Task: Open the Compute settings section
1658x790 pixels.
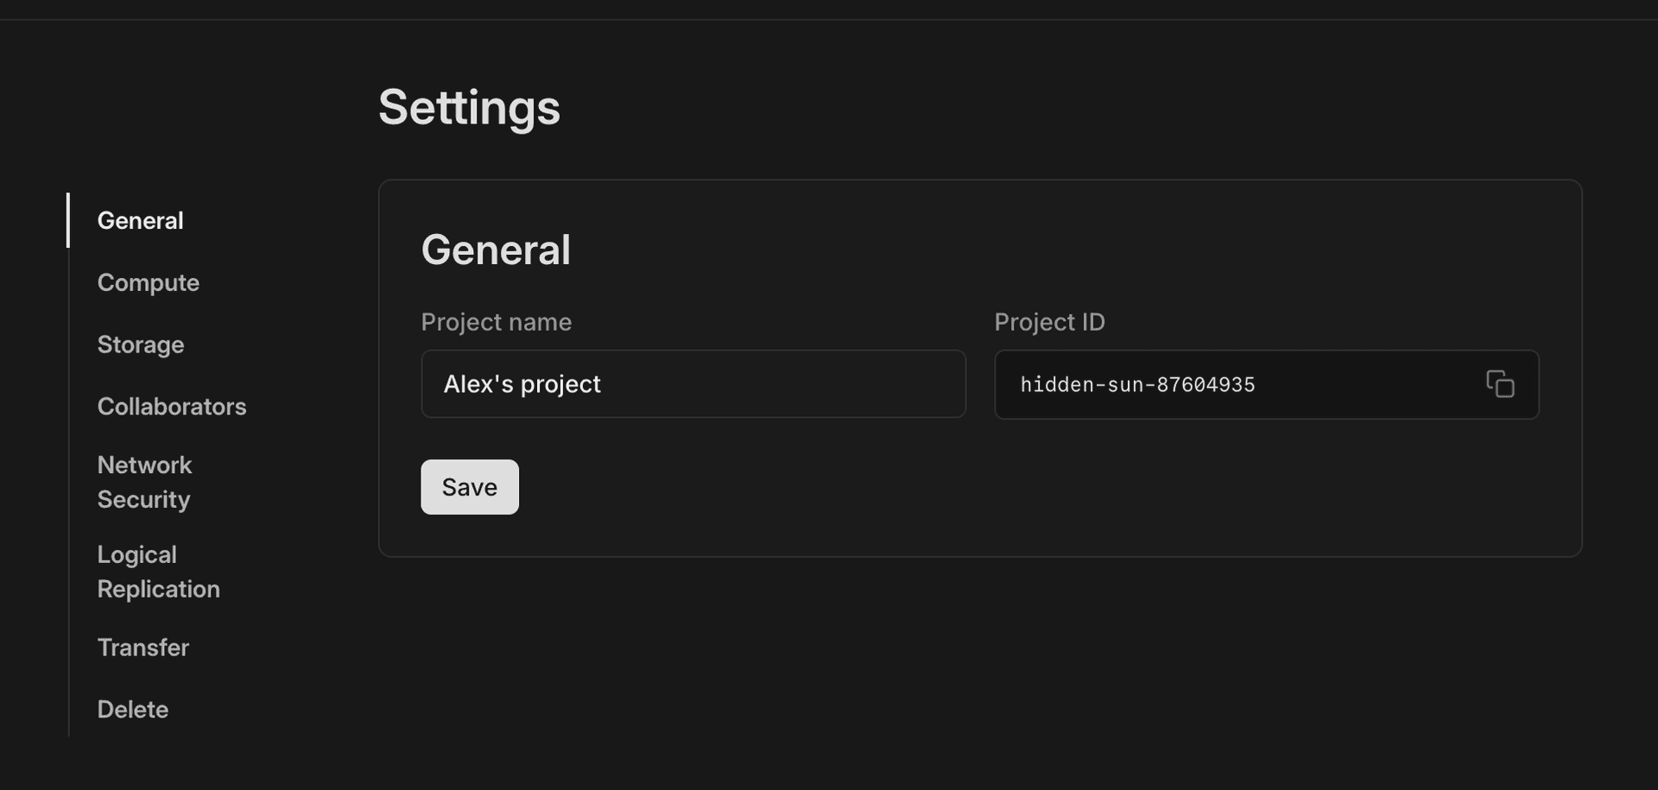Action: point(148,282)
